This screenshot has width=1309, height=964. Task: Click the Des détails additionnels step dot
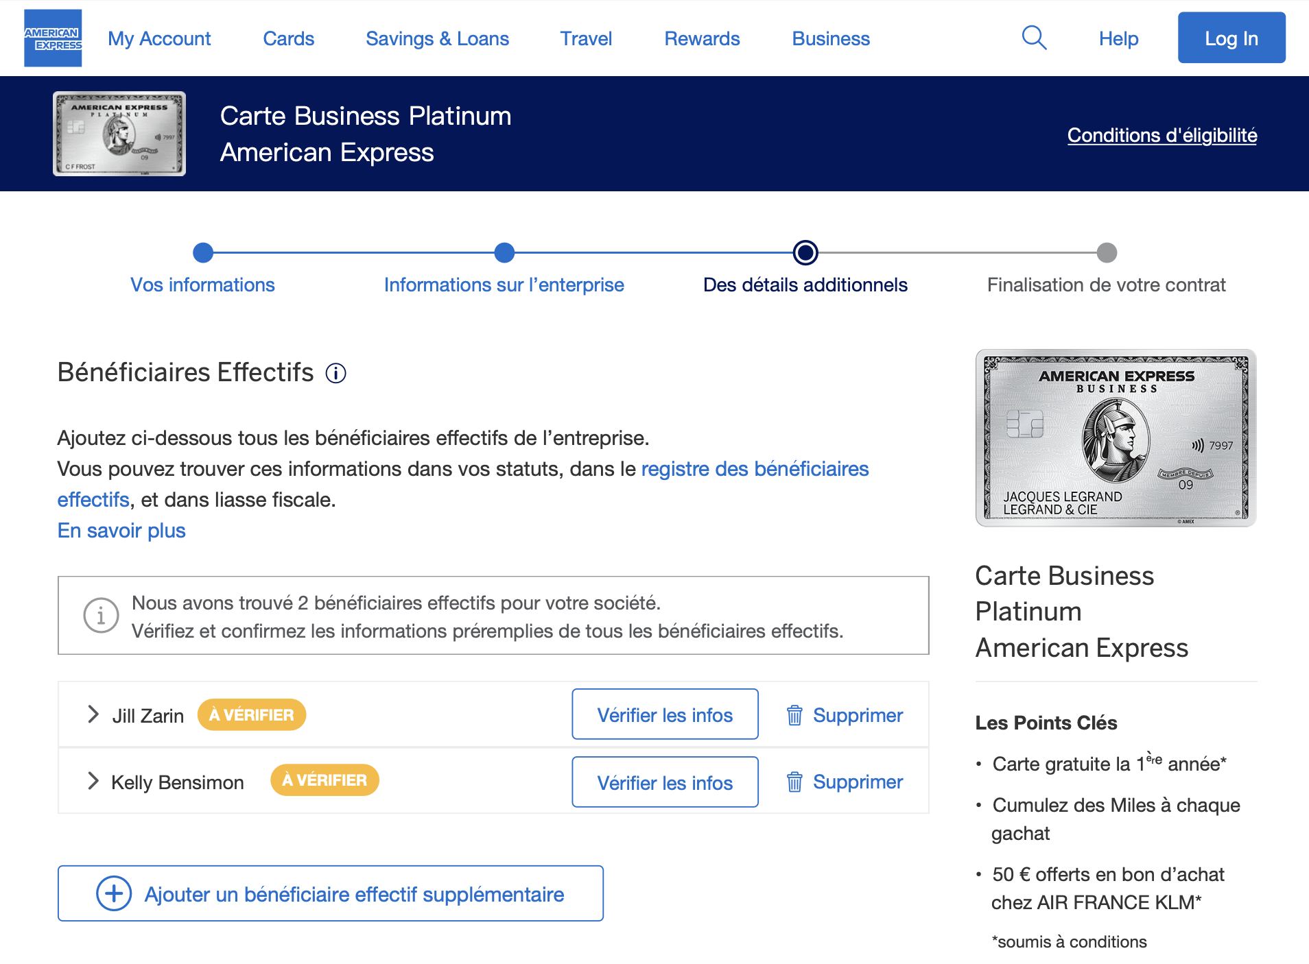coord(805,253)
